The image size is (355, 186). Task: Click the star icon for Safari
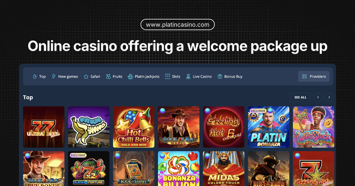86,77
